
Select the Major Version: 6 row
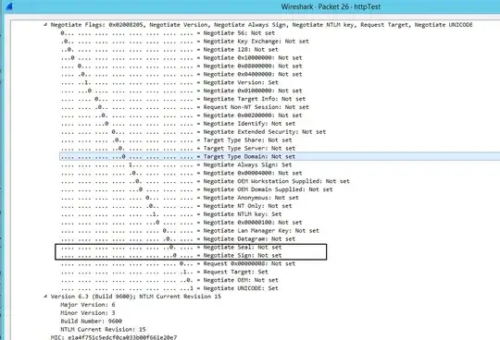pos(88,305)
